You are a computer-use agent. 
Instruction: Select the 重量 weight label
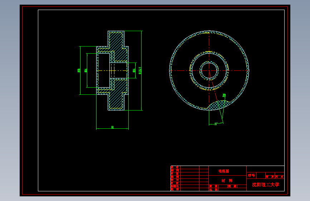[213, 186]
